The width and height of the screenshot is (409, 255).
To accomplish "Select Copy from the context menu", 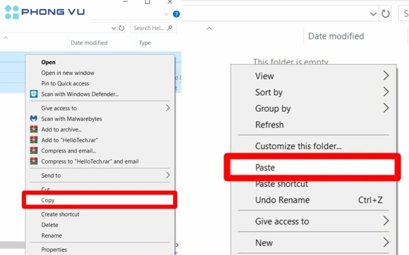I will tap(48, 200).
